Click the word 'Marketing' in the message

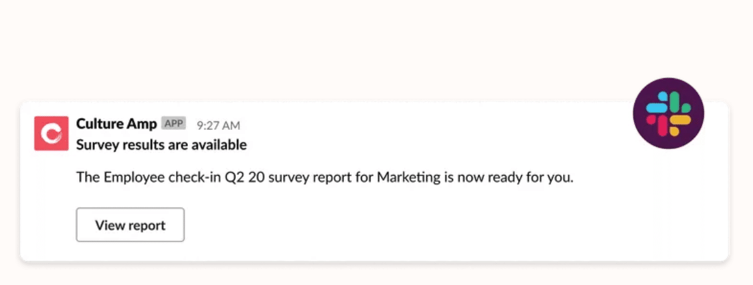[408, 178]
